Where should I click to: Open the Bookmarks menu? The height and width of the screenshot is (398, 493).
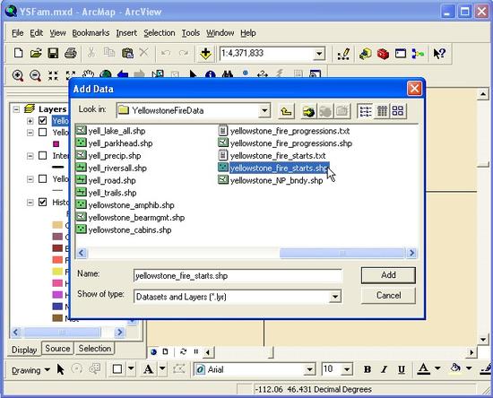tap(91, 33)
